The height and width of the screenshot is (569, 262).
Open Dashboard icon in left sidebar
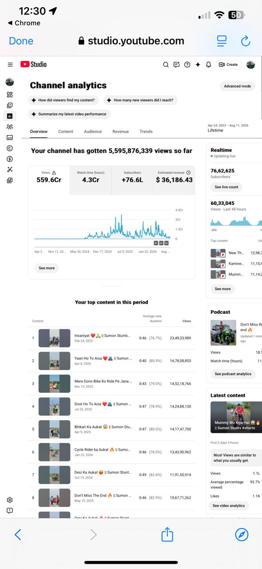(10, 95)
